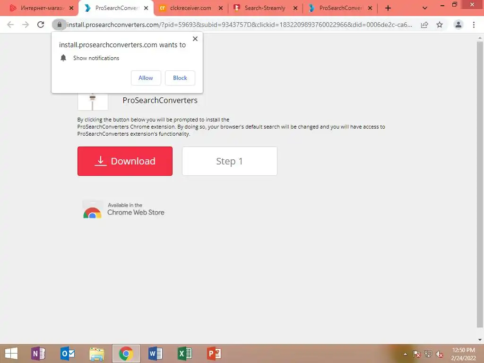The image size is (484, 363).
Task: Click the Chrome taskbar icon
Action: [126, 354]
